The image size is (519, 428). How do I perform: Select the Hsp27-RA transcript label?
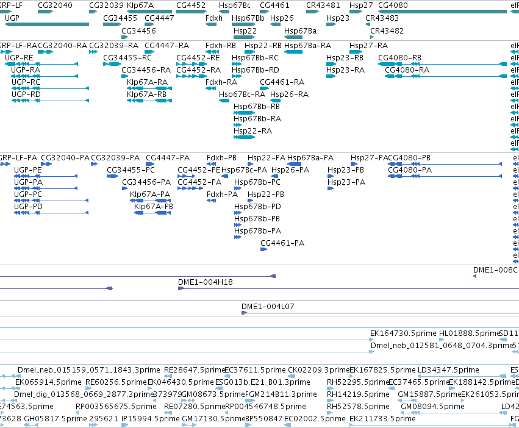(x=368, y=45)
